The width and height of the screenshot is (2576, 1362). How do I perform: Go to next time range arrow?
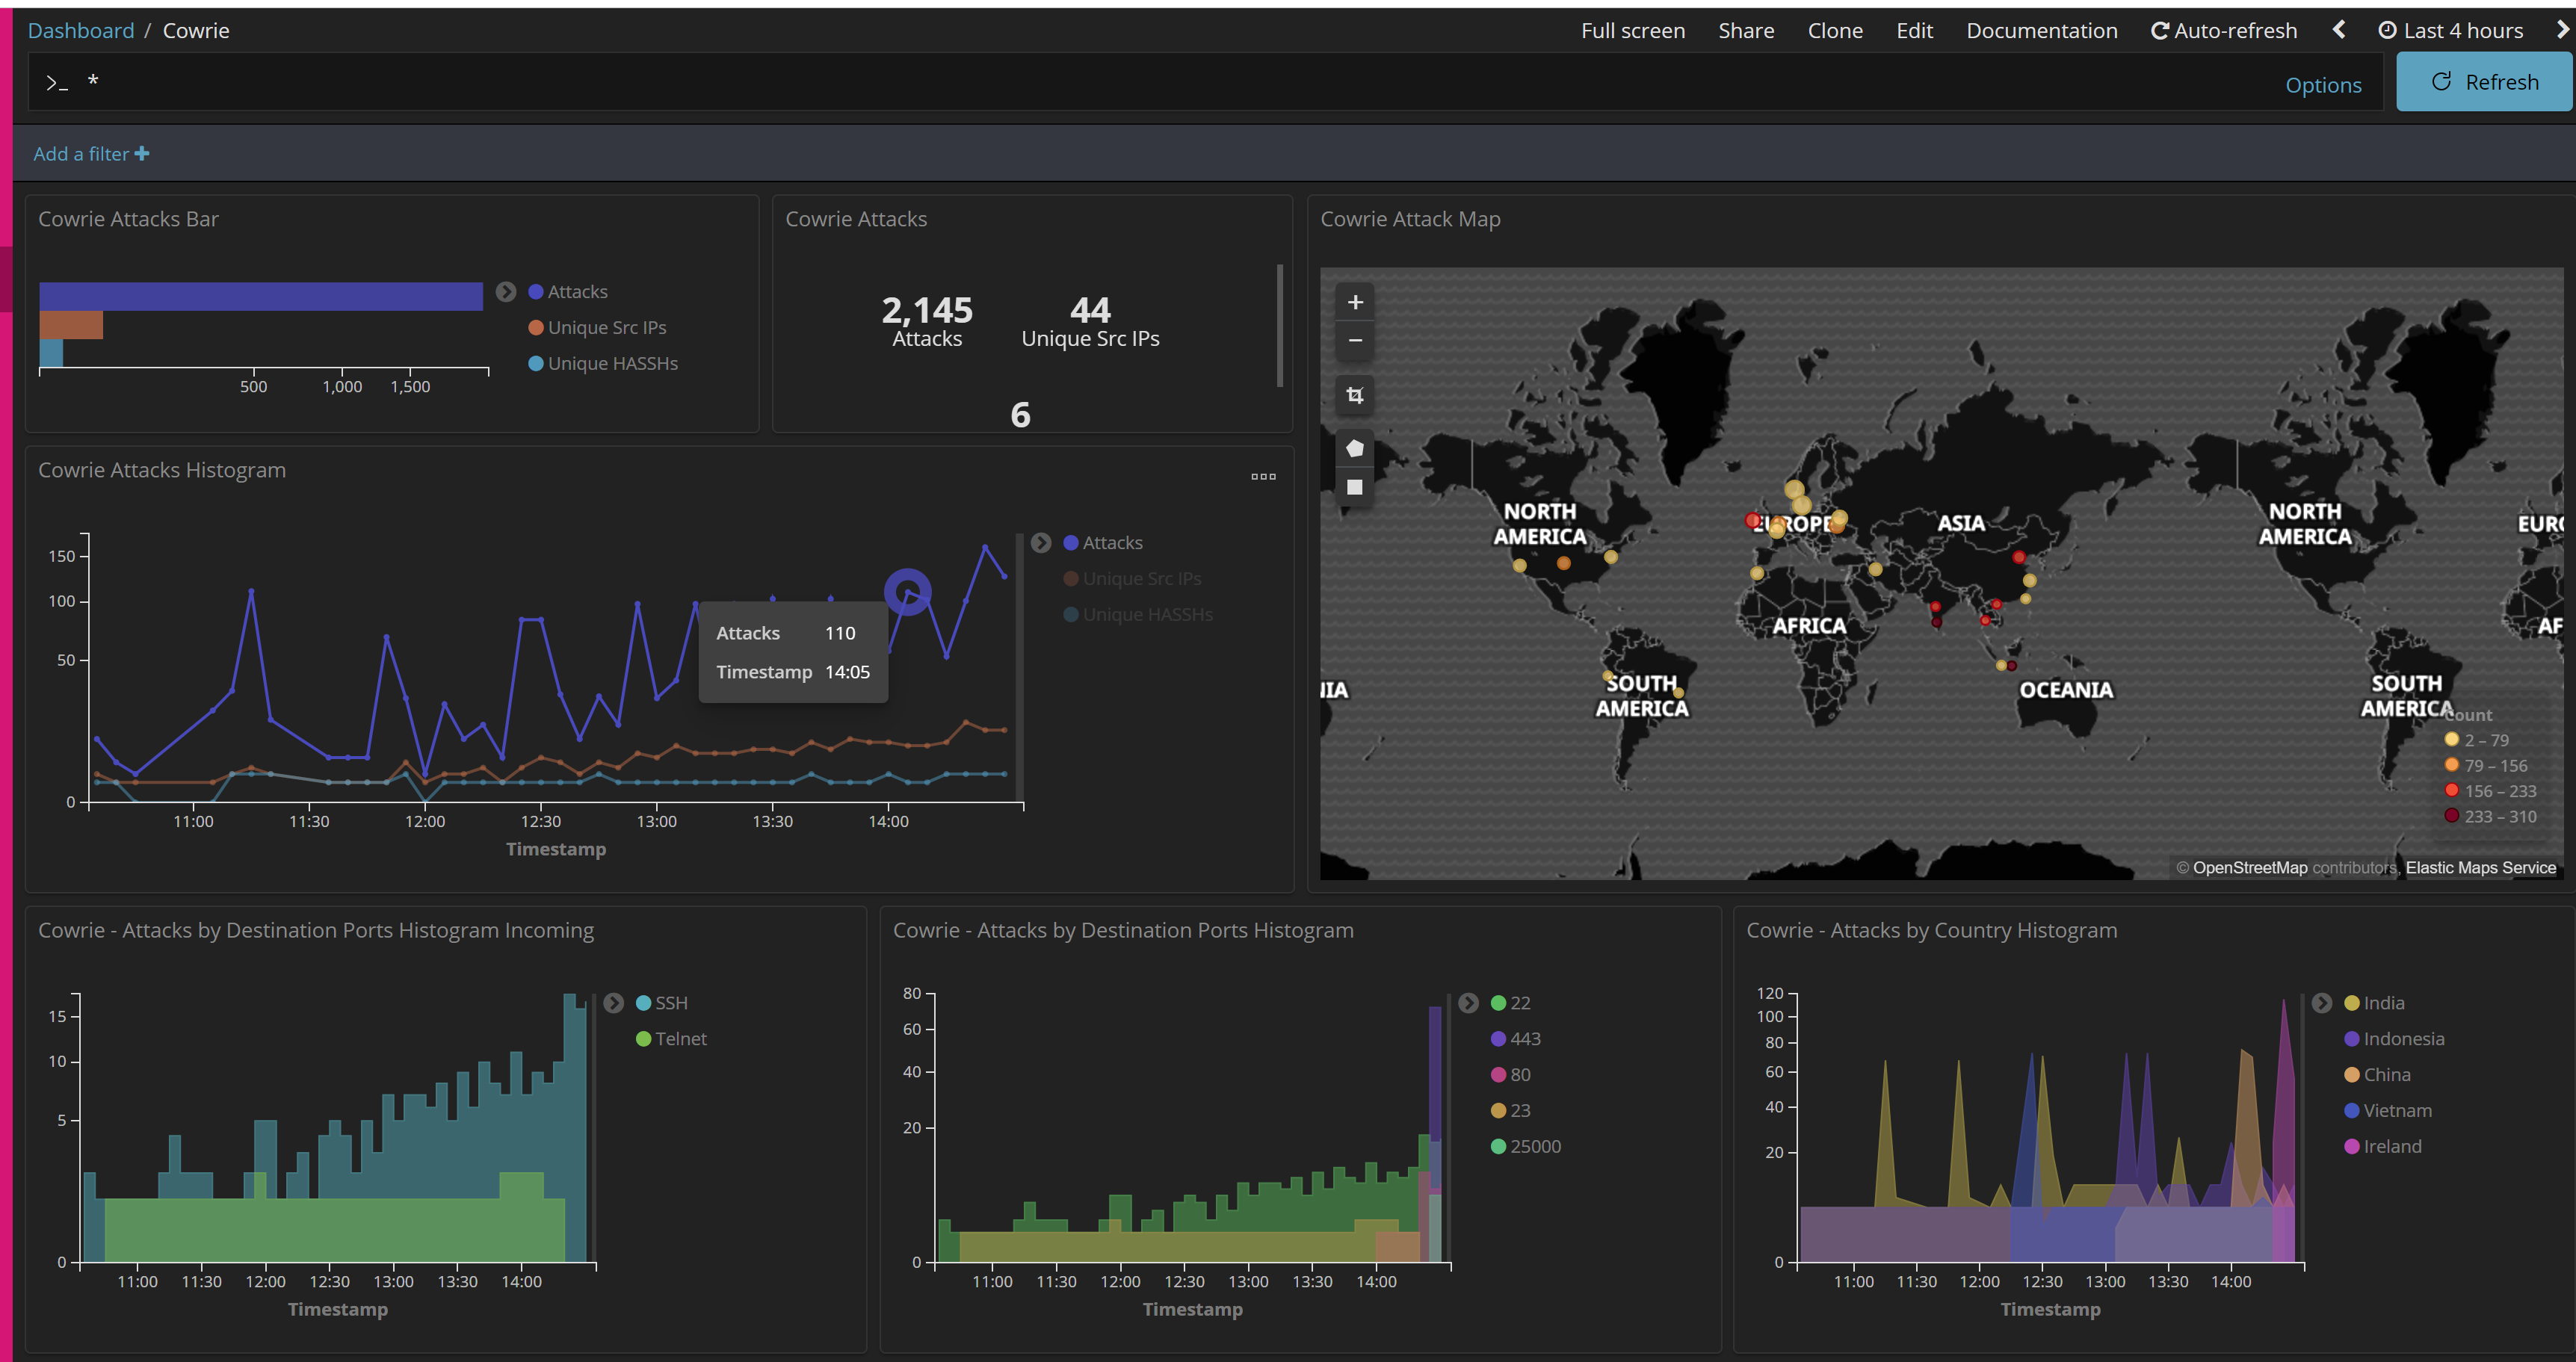[x=2562, y=30]
